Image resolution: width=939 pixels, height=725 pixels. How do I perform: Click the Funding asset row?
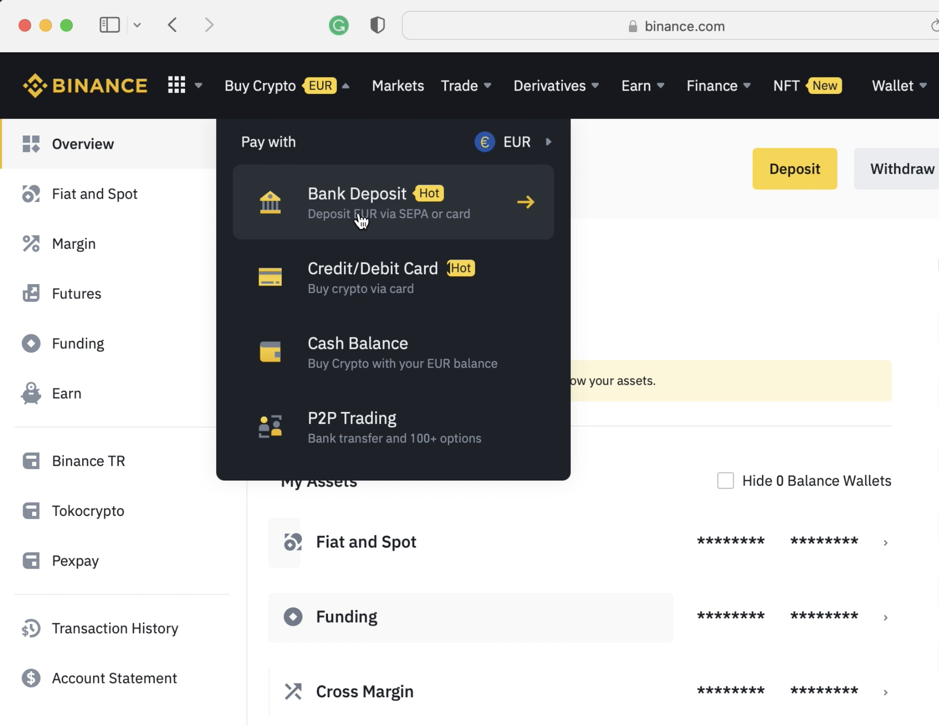tap(579, 617)
